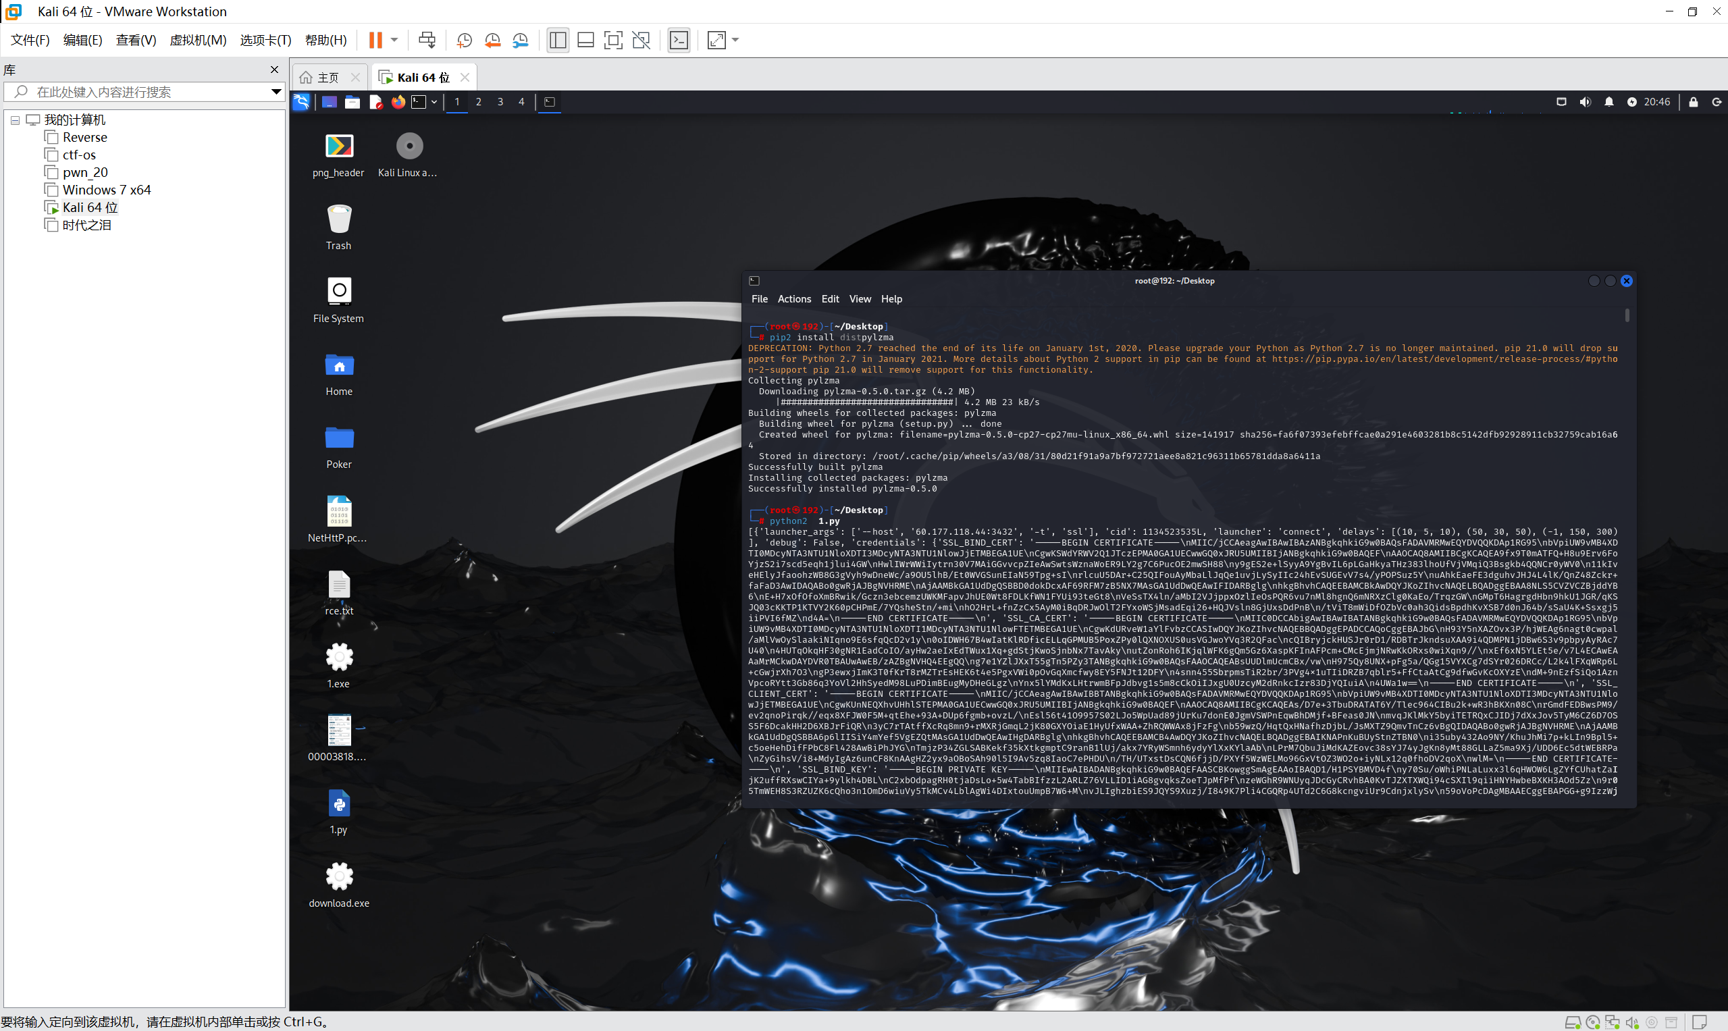The height and width of the screenshot is (1031, 1728).
Task: Select the Poker folder on desktop
Action: [x=339, y=447]
